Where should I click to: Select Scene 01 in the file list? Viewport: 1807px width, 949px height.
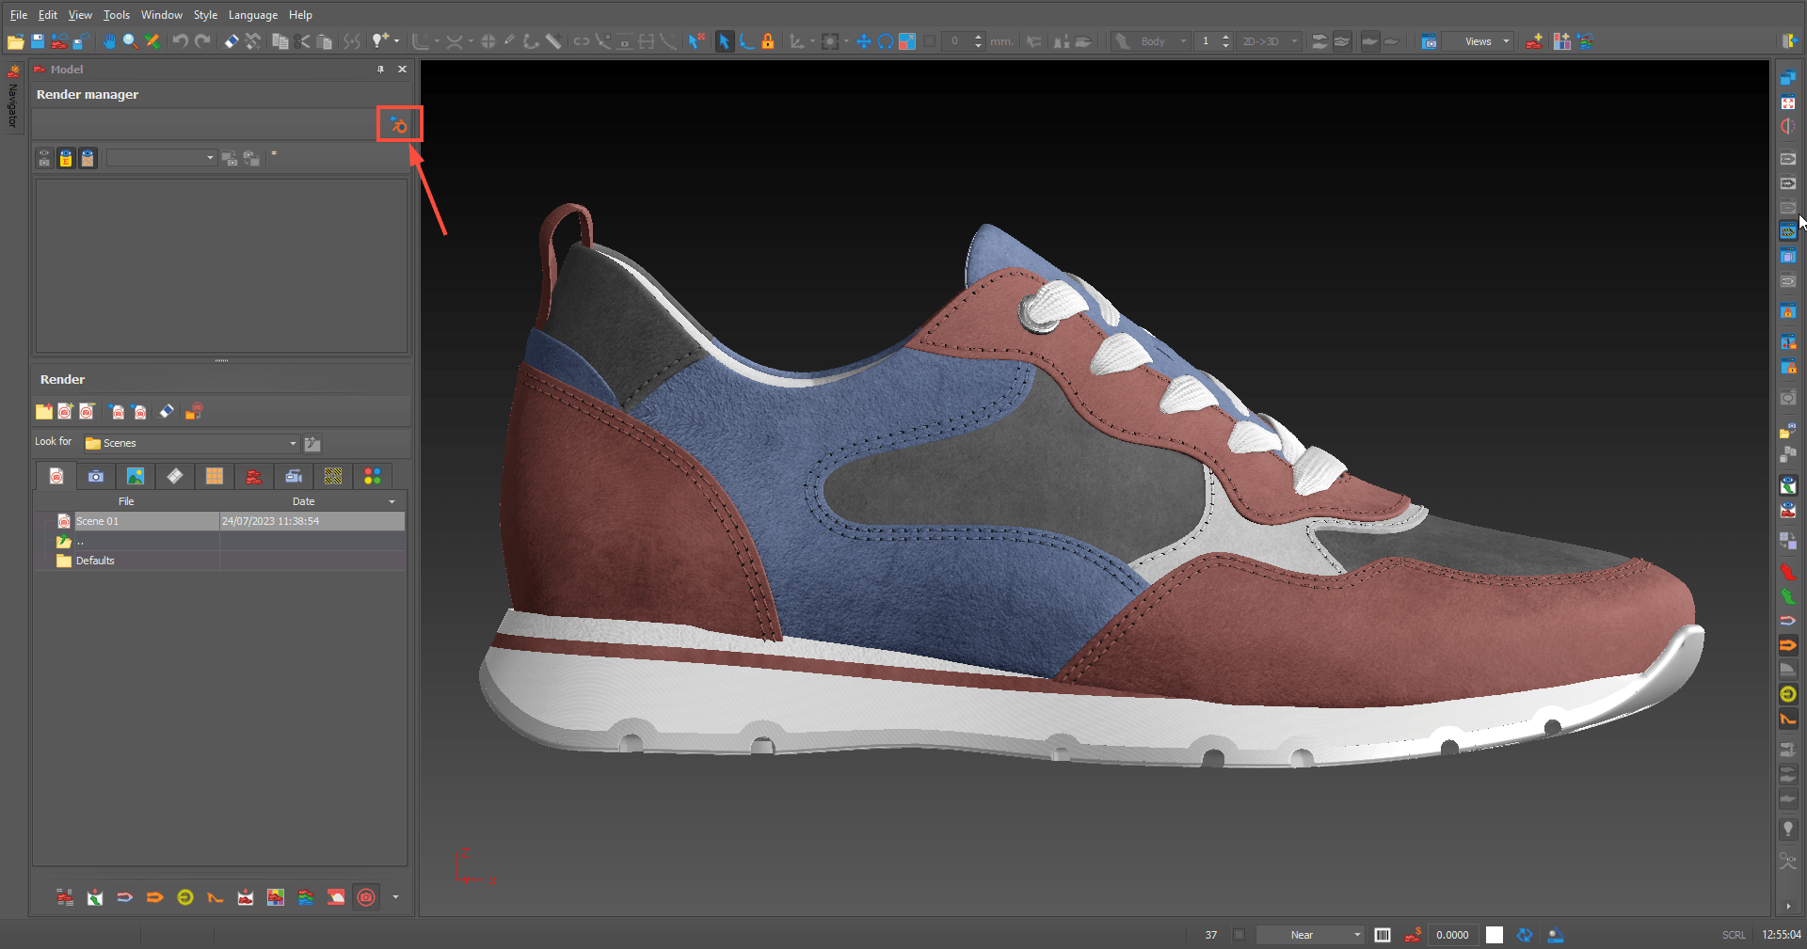coord(98,521)
